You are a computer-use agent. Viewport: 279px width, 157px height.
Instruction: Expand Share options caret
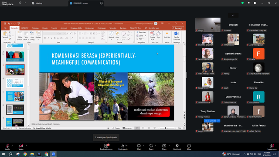pos(170,146)
